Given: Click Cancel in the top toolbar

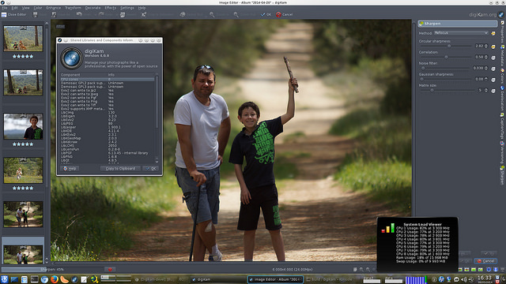Looking at the screenshot, I should coord(285,14).
